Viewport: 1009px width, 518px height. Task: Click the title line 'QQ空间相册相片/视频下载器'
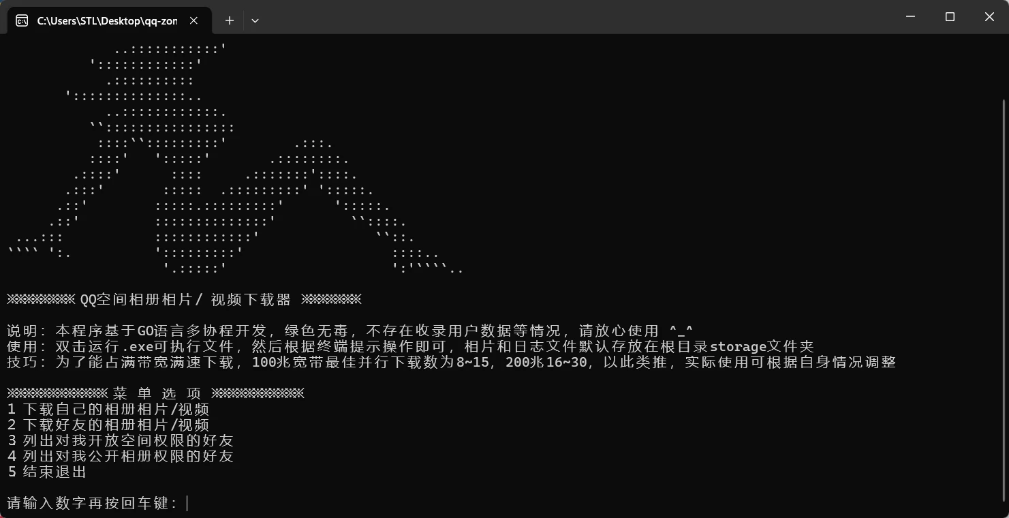click(185, 300)
